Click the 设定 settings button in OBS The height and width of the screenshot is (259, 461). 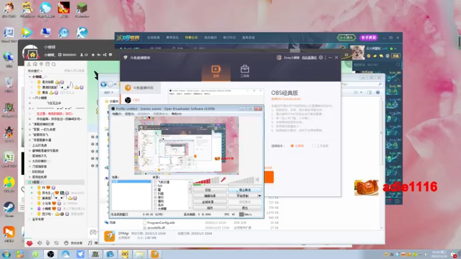pos(210,190)
